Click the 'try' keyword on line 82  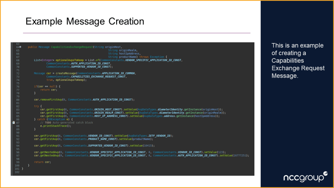point(37,106)
